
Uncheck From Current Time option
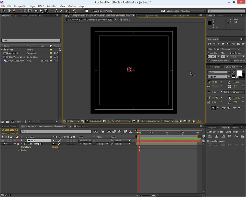(209, 61)
